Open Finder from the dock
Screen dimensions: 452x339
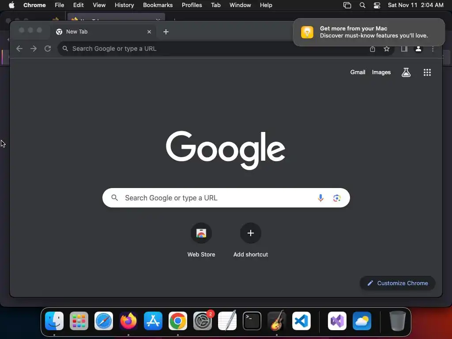click(x=54, y=321)
